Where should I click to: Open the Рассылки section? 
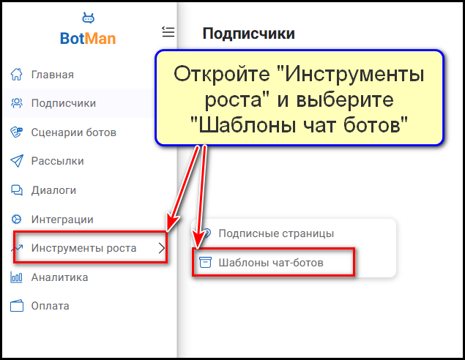(x=58, y=161)
